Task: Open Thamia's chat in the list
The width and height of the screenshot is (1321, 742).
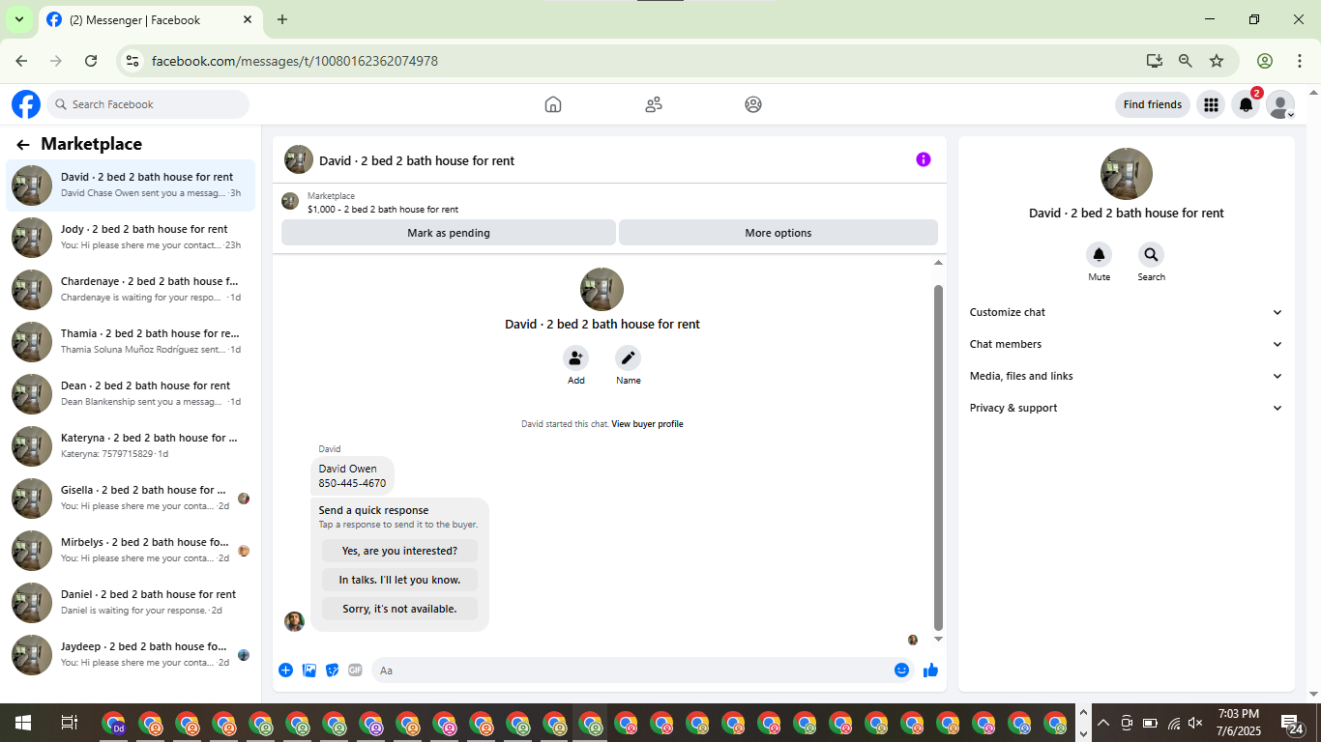Action: point(131,342)
